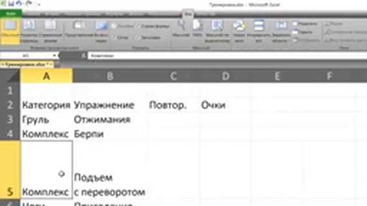The image size is (367, 206).
Task: Select row 2 header
Action: coord(10,105)
